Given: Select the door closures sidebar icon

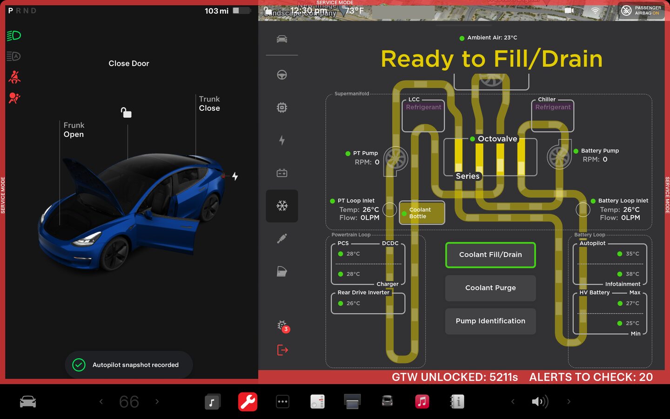Looking at the screenshot, I should [x=281, y=271].
